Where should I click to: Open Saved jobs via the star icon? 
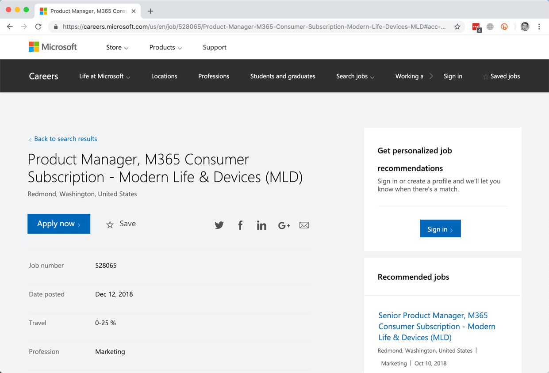click(x=485, y=76)
